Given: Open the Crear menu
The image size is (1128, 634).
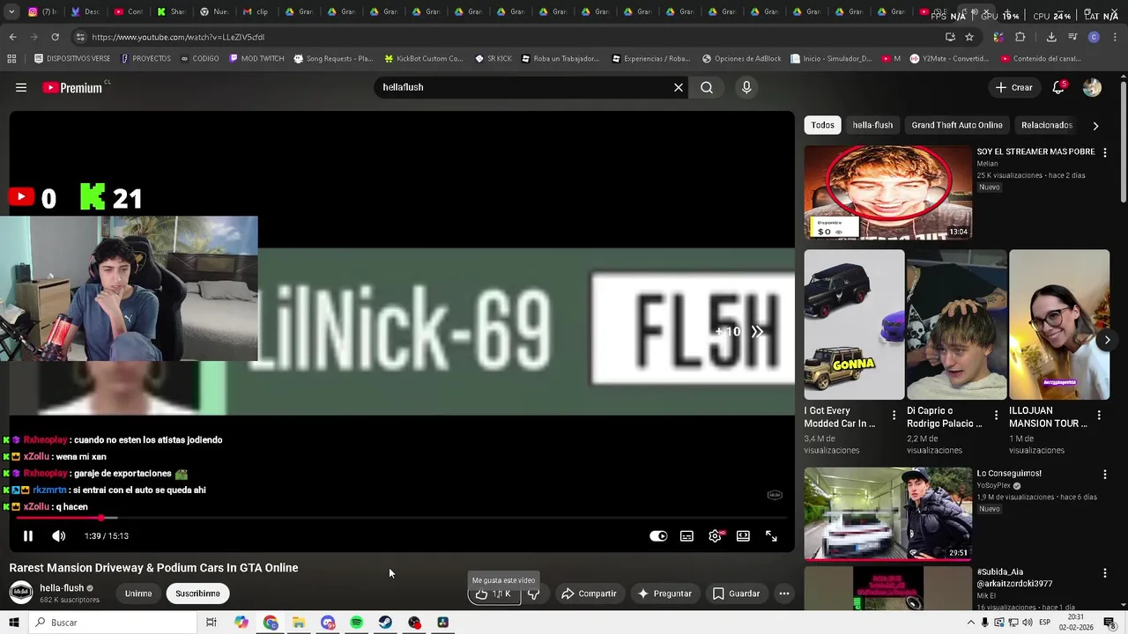Looking at the screenshot, I should tap(1013, 87).
